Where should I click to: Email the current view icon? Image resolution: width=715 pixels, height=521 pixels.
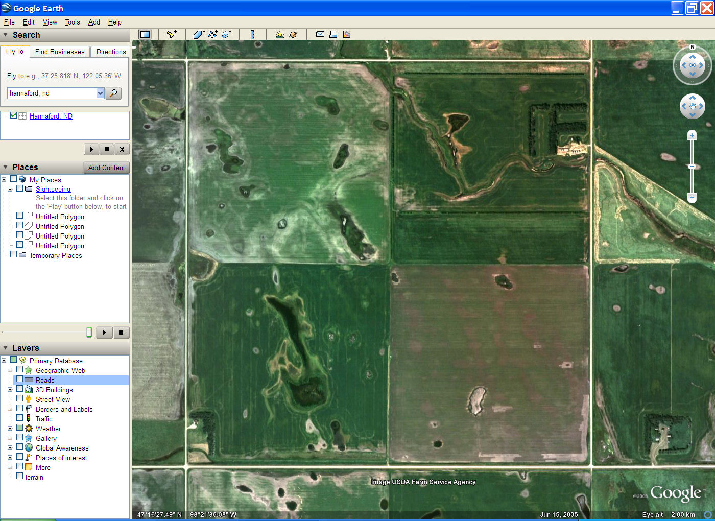click(x=320, y=34)
